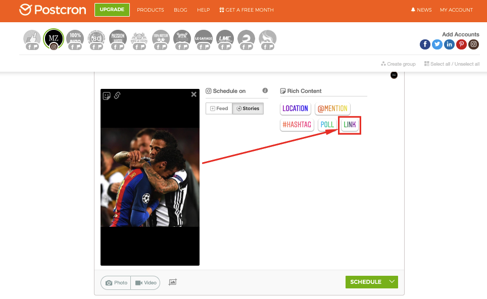Viewport: 487px width, 299px height.
Task: Add an Instagram account
Action: pyautogui.click(x=473, y=44)
